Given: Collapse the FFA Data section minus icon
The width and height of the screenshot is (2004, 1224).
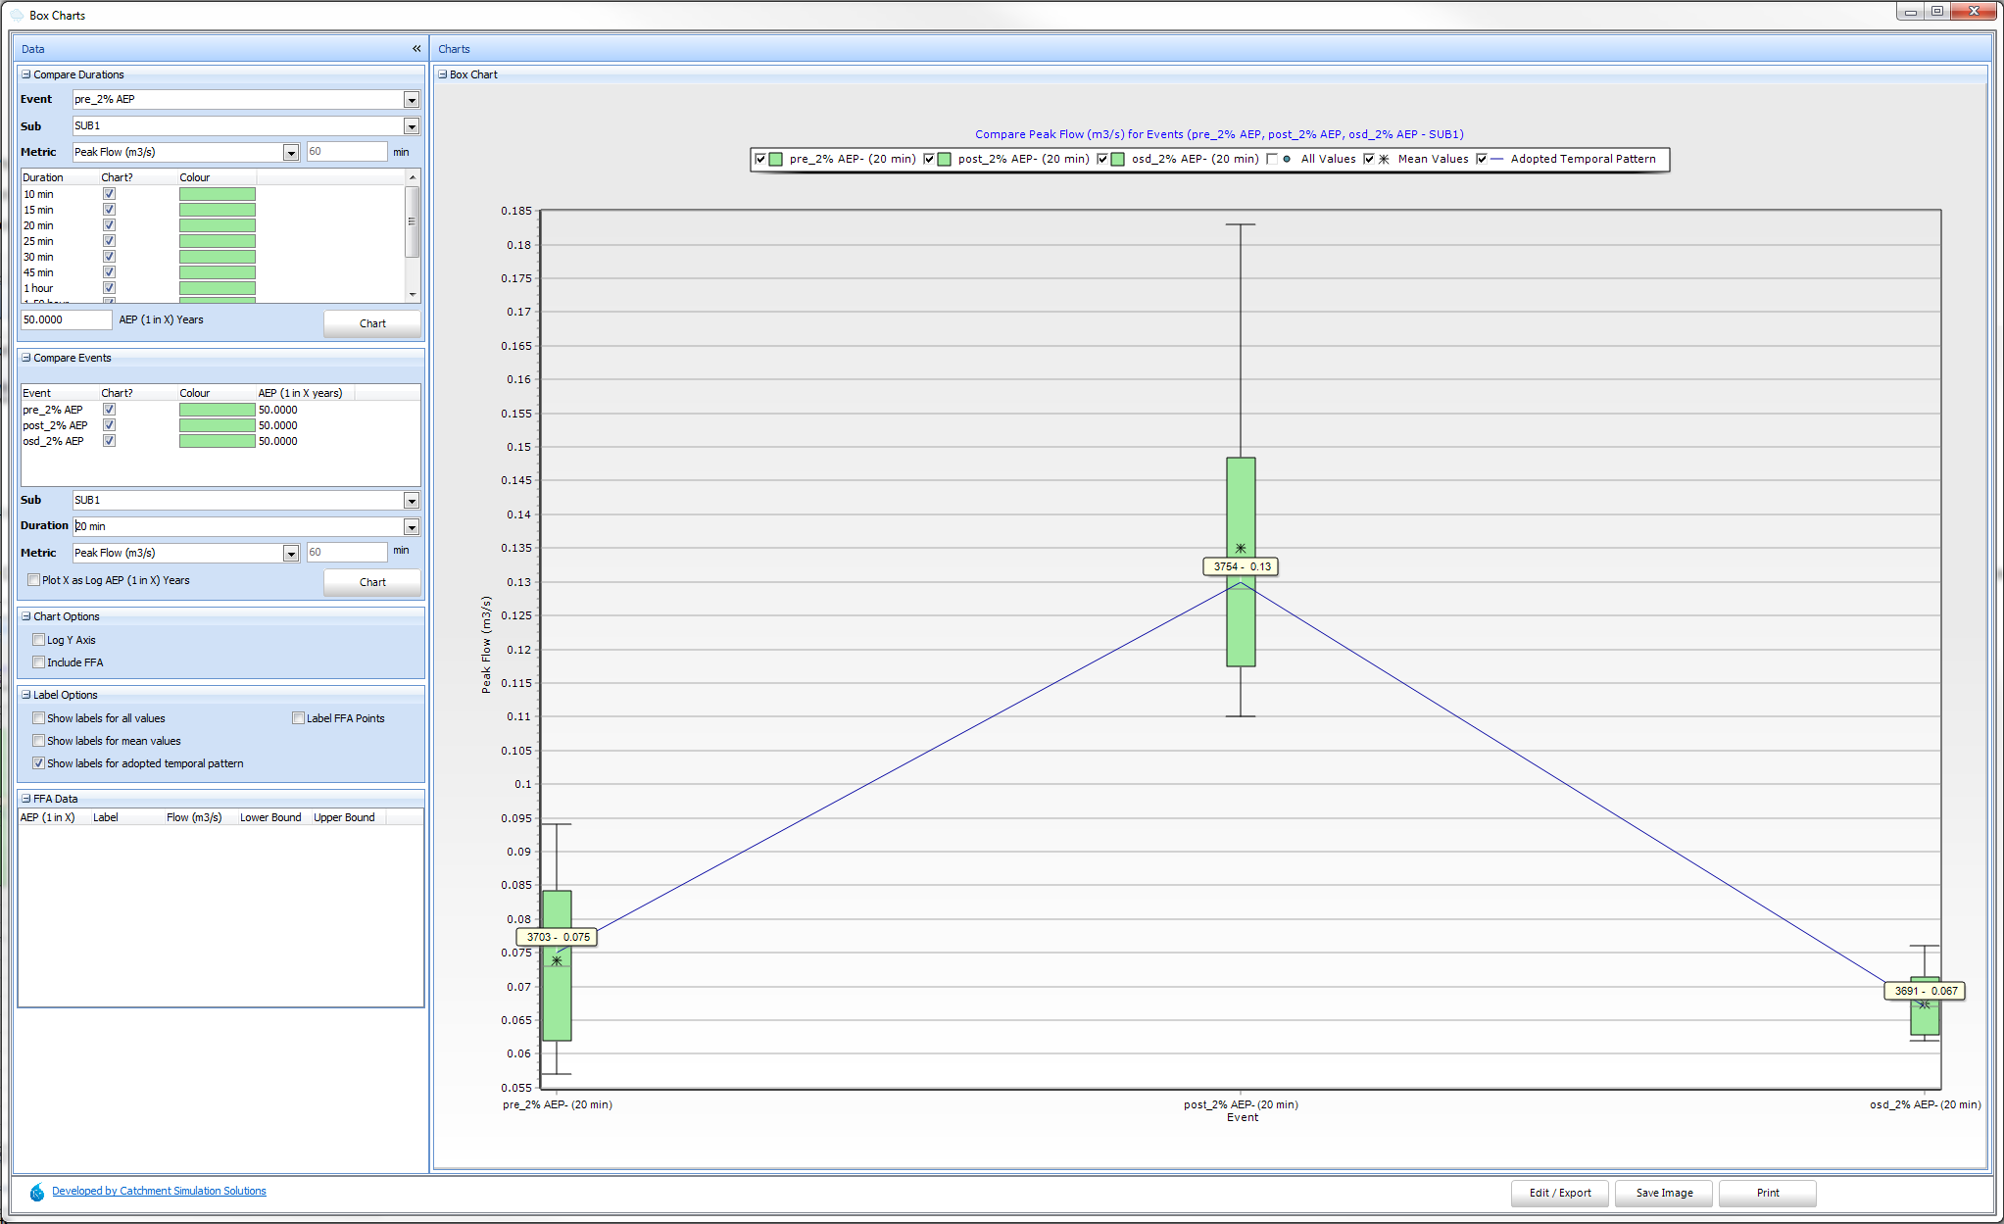Looking at the screenshot, I should 26,799.
